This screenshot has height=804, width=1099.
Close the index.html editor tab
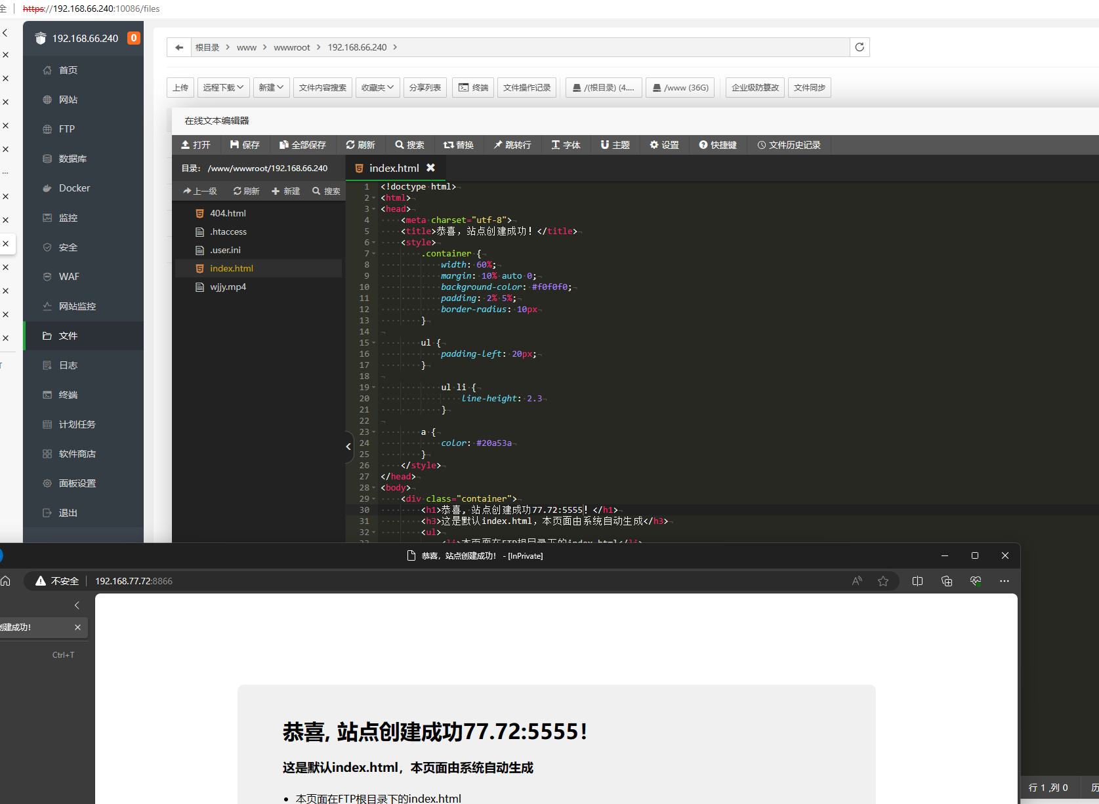click(431, 168)
